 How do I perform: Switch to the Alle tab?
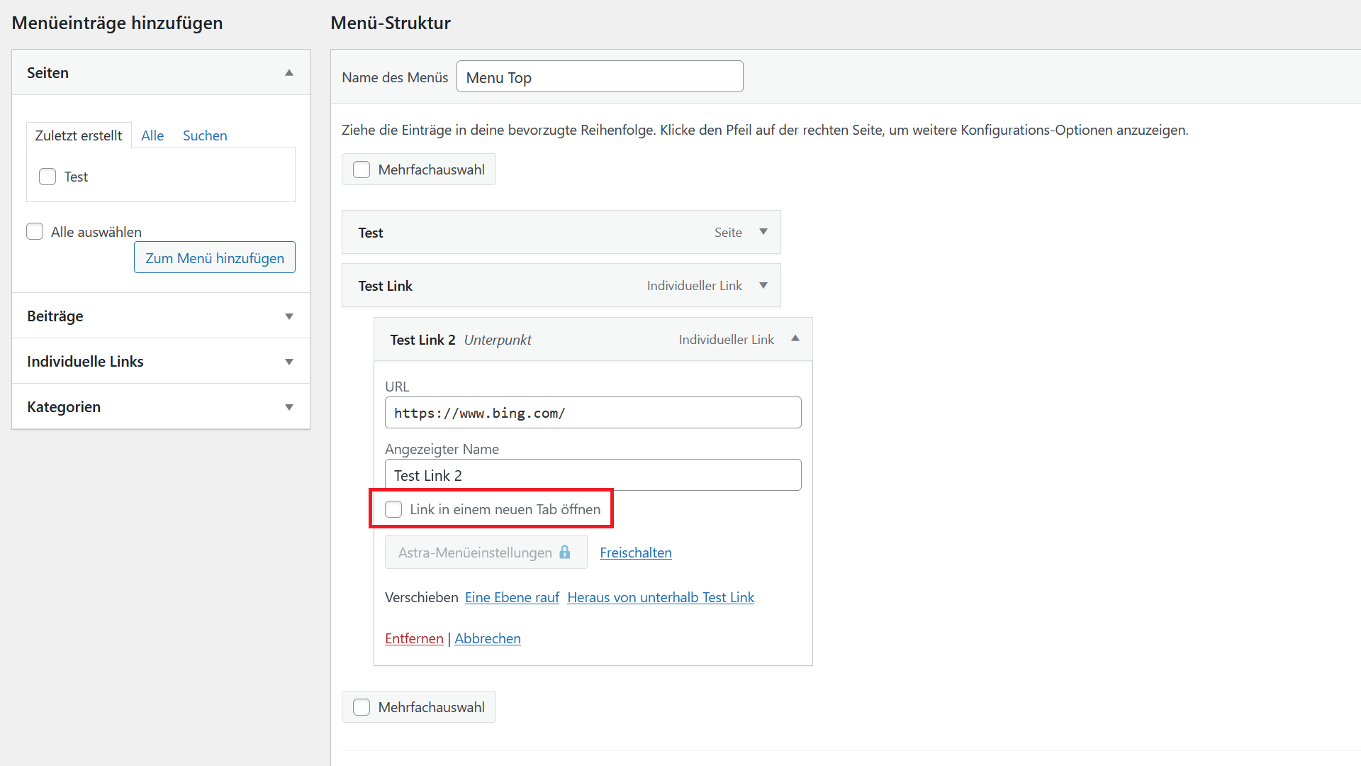[152, 135]
